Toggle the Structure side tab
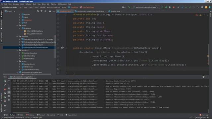Viewport: 212px width, 119px height. 1,98
